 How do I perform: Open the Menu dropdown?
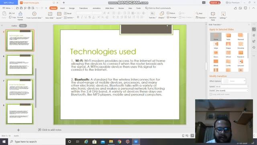click(x=8, y=8)
